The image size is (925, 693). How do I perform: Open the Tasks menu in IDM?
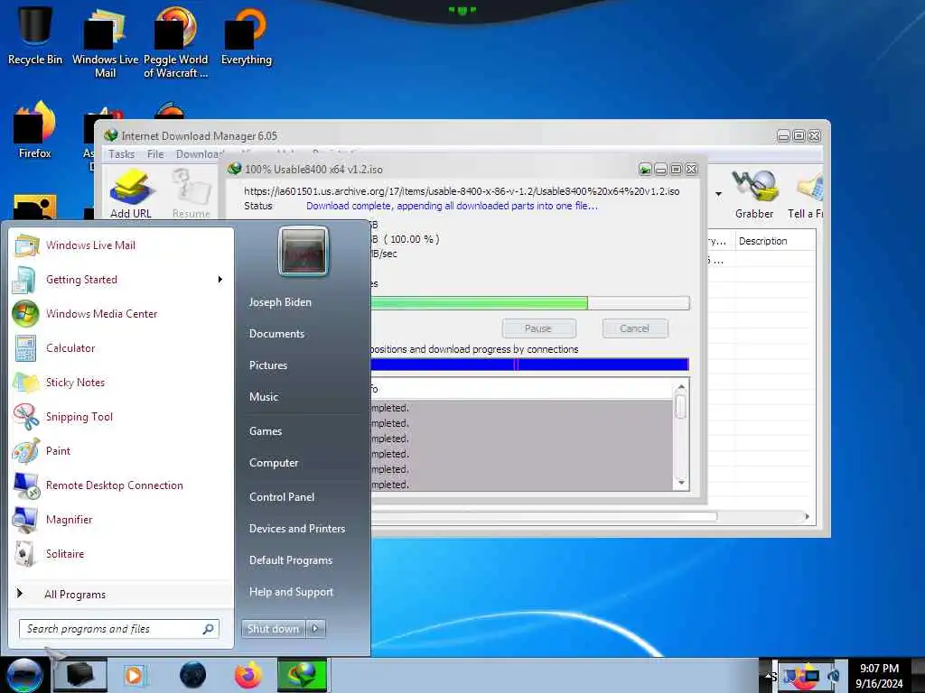(x=122, y=153)
